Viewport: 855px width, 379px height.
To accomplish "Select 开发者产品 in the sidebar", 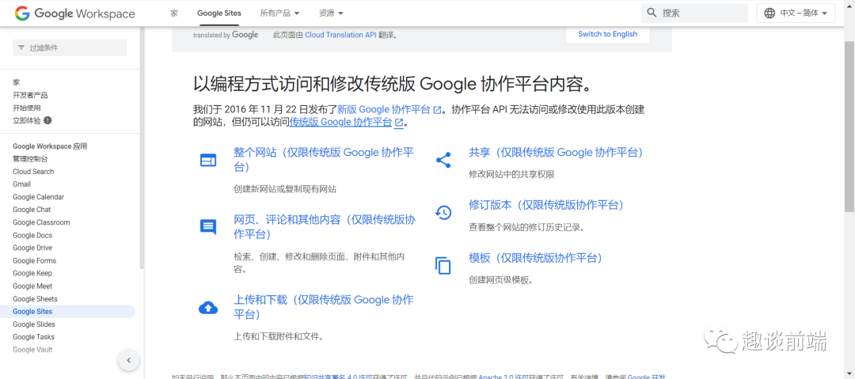I will [31, 95].
